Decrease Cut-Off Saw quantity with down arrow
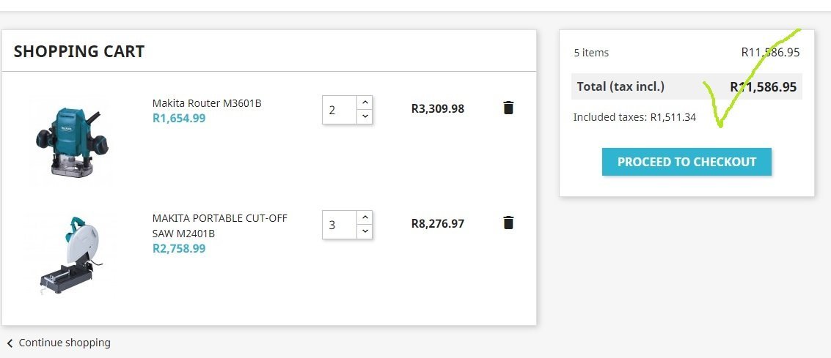Screen dimensions: 831x358 pos(365,231)
